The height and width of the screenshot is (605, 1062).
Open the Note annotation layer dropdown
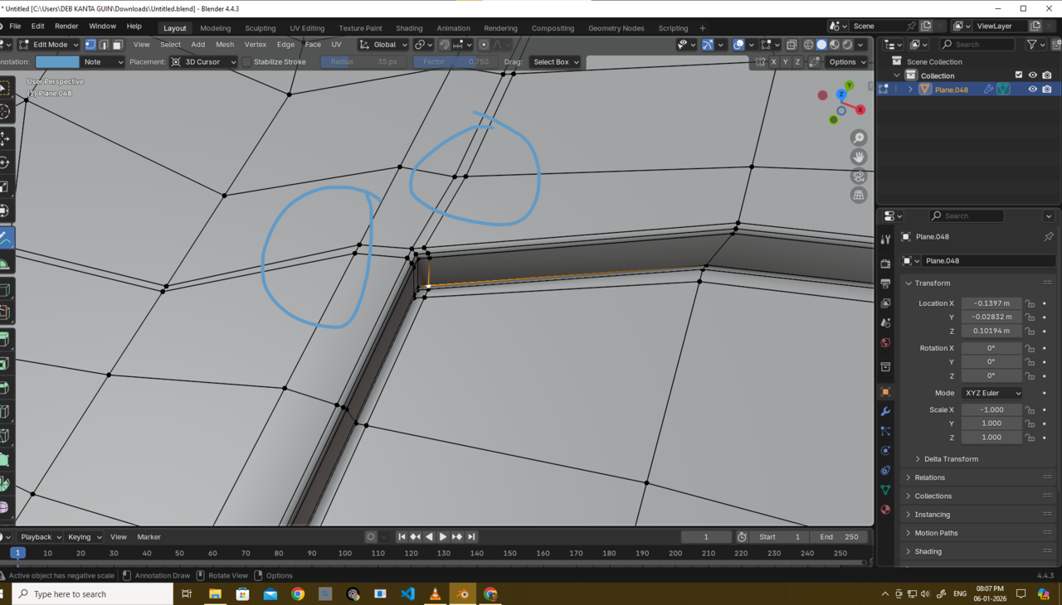[103, 62]
